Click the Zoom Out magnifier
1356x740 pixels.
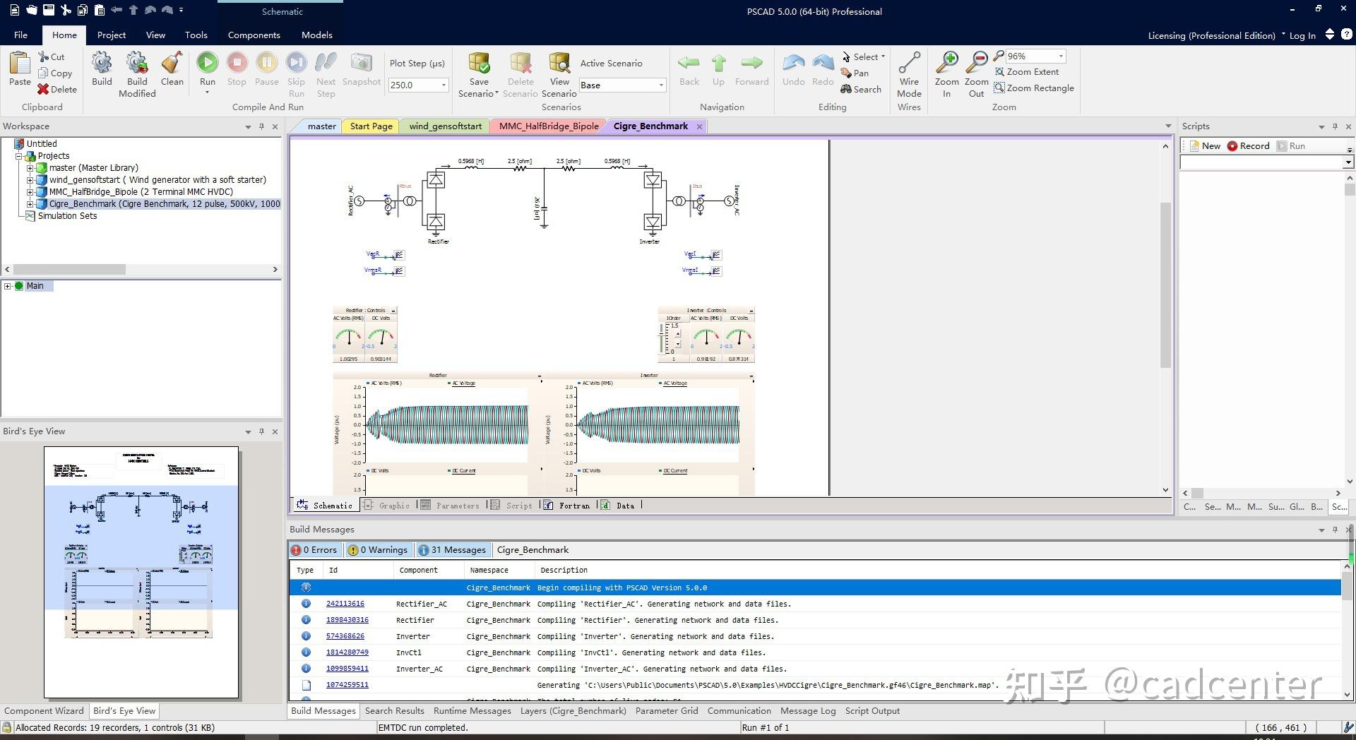tap(976, 64)
